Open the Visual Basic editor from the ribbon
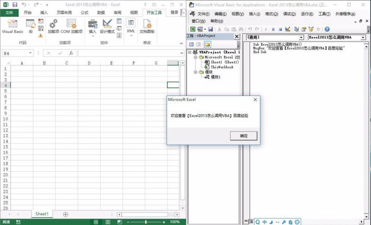The width and height of the screenshot is (371, 225). [x=13, y=26]
